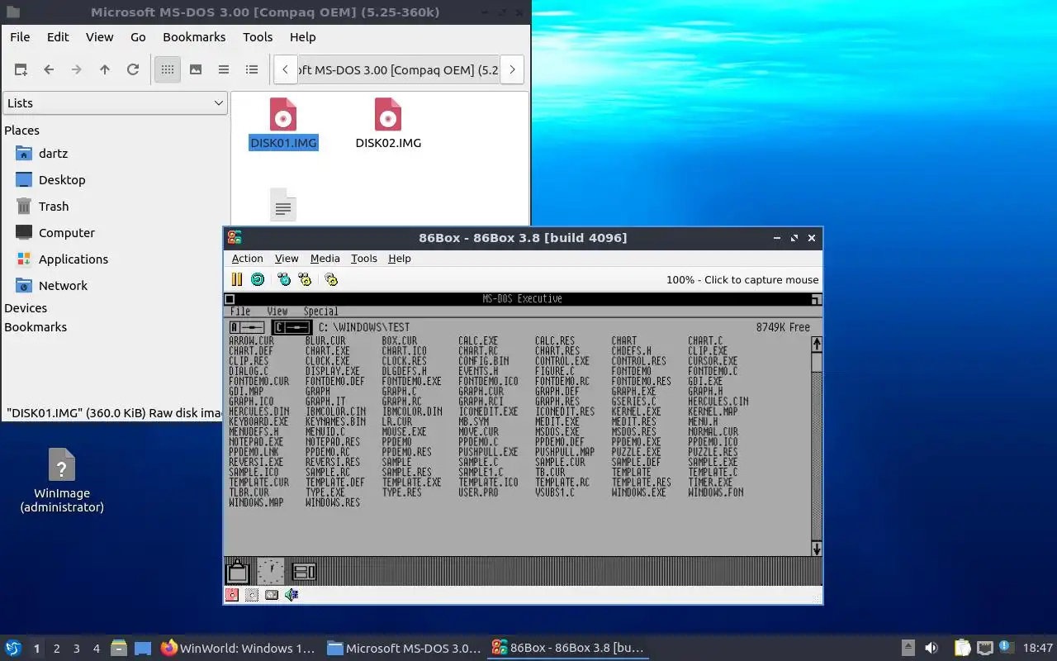Image resolution: width=1057 pixels, height=661 pixels.
Task: Open 86Box Media menu
Action: point(325,259)
